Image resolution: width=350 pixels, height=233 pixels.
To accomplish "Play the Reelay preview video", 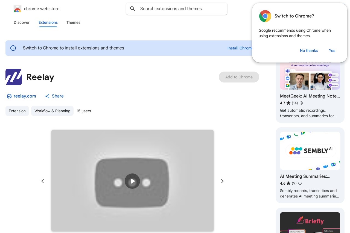I will [132, 181].
